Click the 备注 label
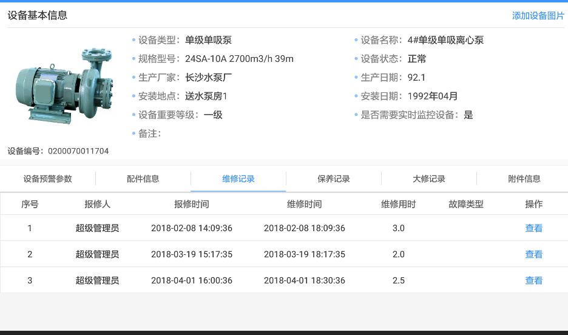Screen dimensions: 568x335 pyautogui.click(x=150, y=134)
